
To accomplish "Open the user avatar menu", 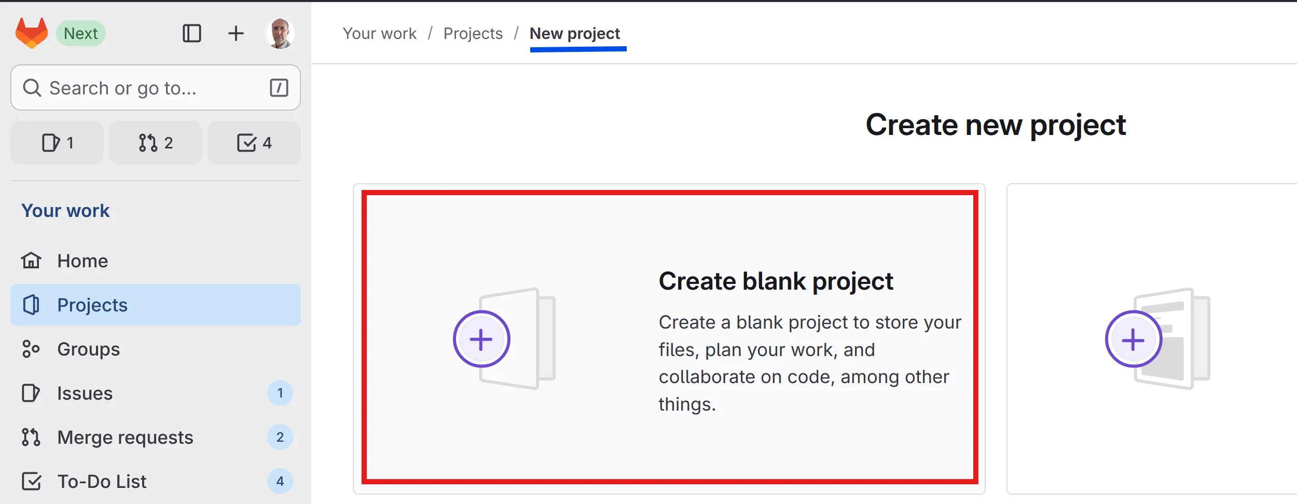I will tap(280, 33).
